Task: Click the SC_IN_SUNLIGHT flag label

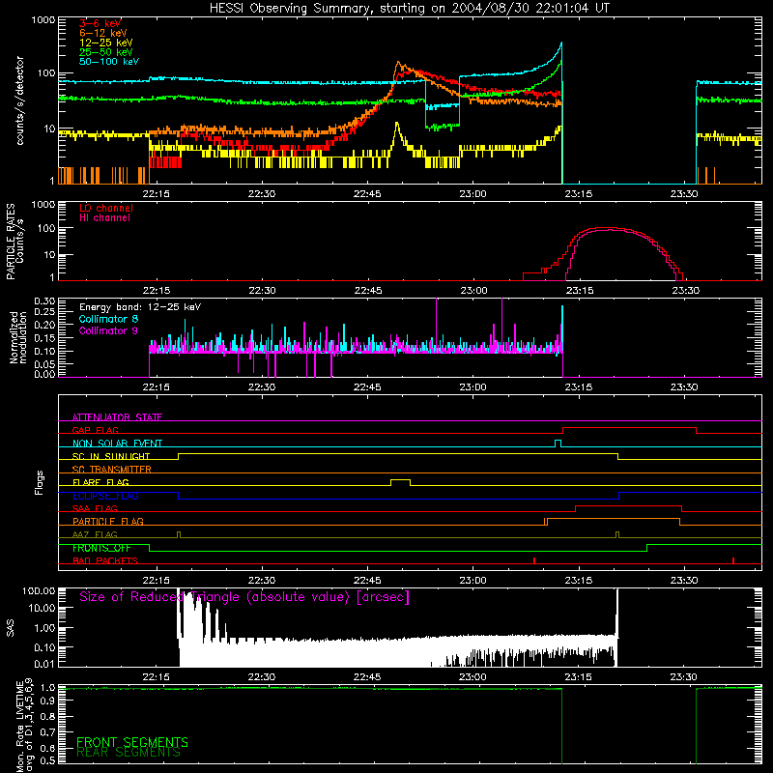Action: pyautogui.click(x=111, y=456)
